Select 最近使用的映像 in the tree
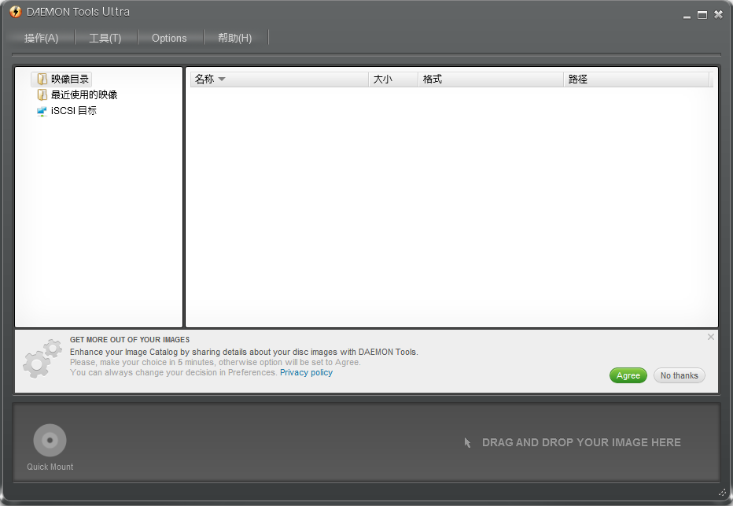This screenshot has height=506, width=733. pos(84,95)
